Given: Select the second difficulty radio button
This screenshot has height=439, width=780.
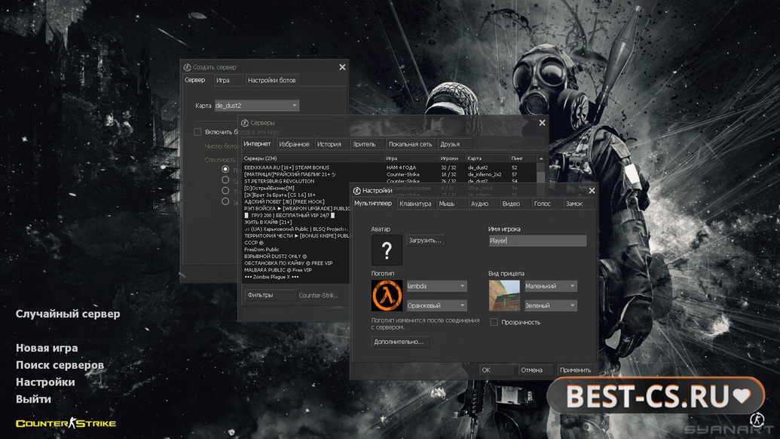Looking at the screenshot, I should click(225, 180).
